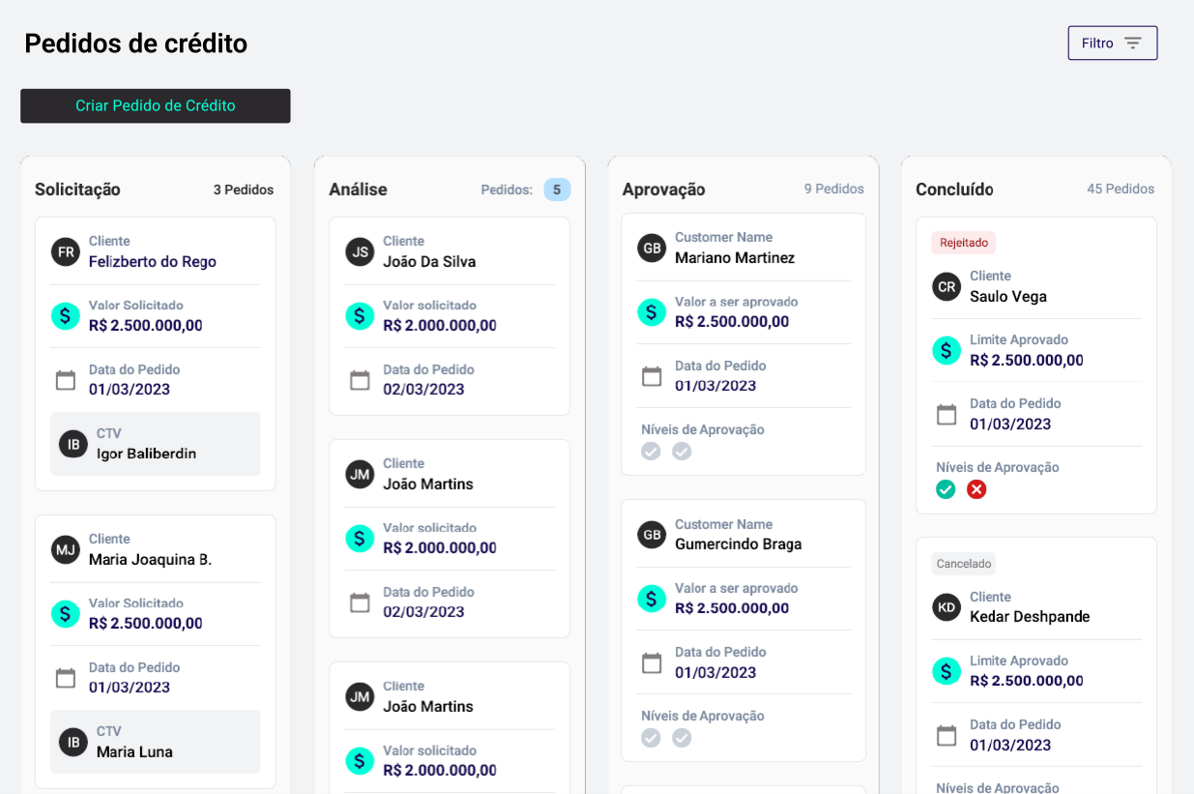Click dollar icon in Maria Joaquina B. card
Screen dimensions: 1194x794
(x=66, y=613)
